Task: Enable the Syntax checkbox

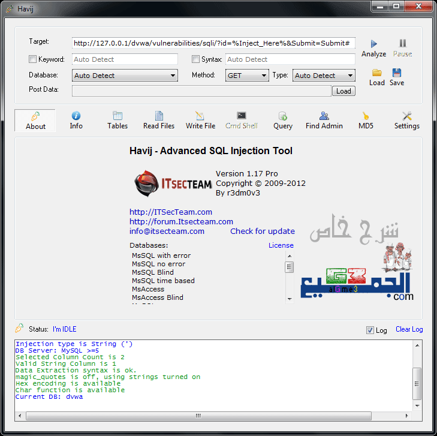Action: [195, 59]
